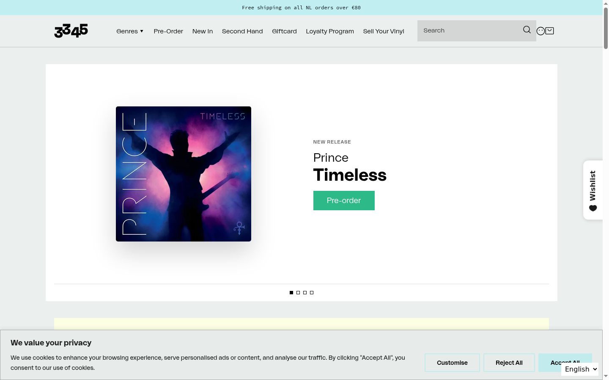Reject All cookies
This screenshot has height=380, width=609.
click(x=509, y=363)
